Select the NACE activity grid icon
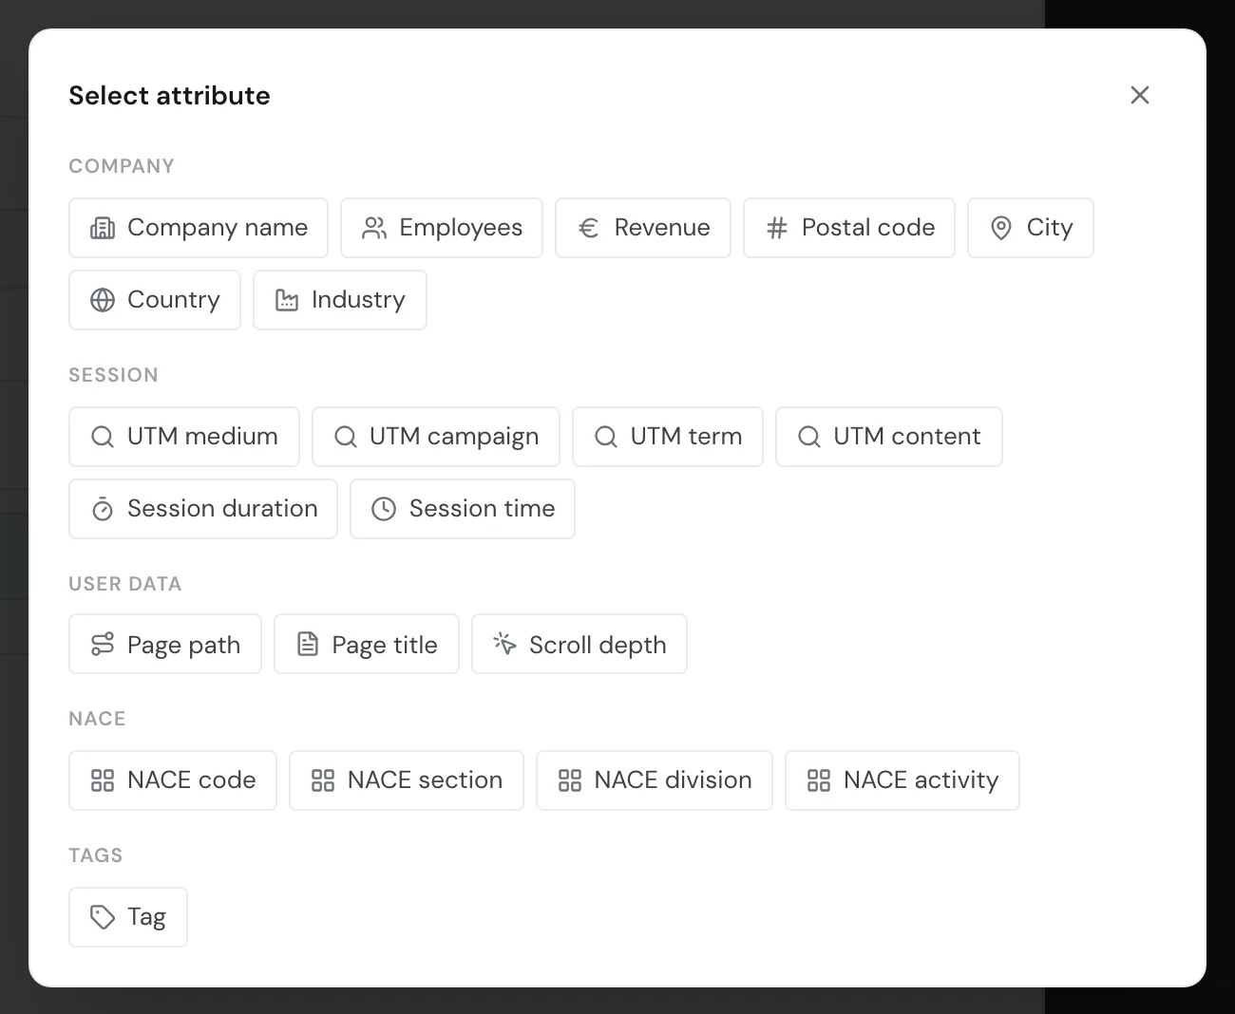The width and height of the screenshot is (1235, 1014). 819,780
